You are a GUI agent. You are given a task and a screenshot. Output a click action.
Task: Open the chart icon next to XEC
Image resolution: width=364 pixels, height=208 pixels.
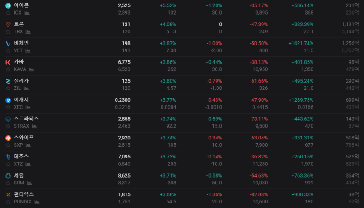point(28,107)
